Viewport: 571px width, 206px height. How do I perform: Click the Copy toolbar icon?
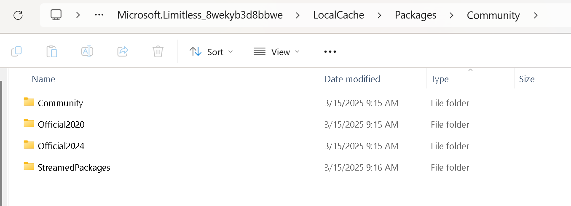(x=16, y=51)
